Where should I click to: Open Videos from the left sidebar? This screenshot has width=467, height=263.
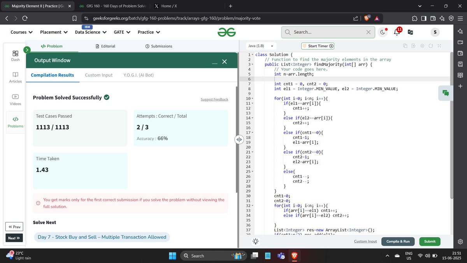coord(15,97)
